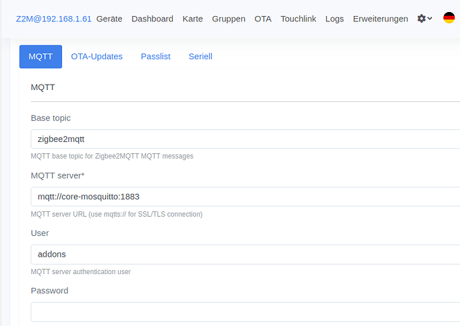Click the 'Base topic' label
The image size is (460, 326).
pos(51,118)
